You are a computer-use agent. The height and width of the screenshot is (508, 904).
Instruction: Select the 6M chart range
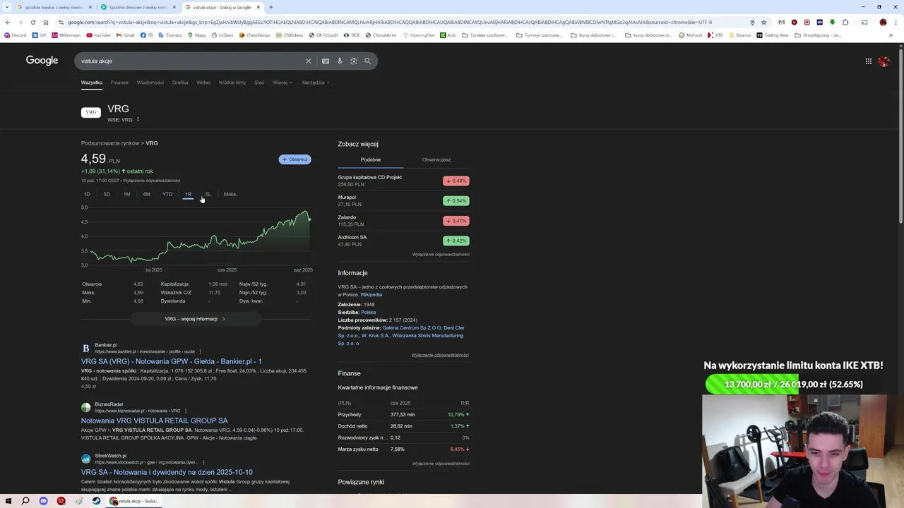[147, 194]
